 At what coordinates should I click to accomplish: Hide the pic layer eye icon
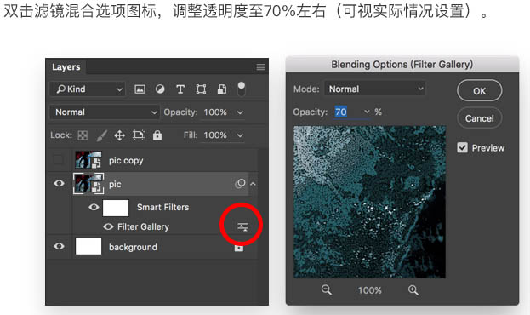[x=60, y=184]
